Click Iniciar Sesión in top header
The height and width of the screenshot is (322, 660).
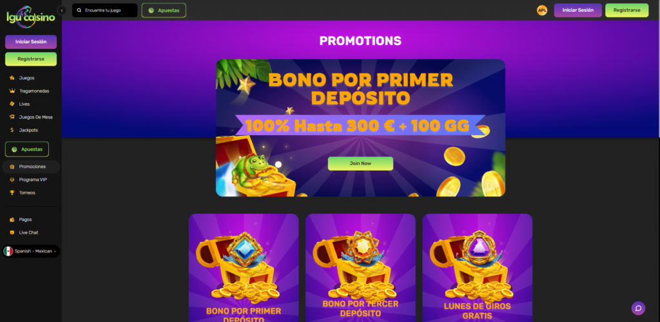click(577, 10)
